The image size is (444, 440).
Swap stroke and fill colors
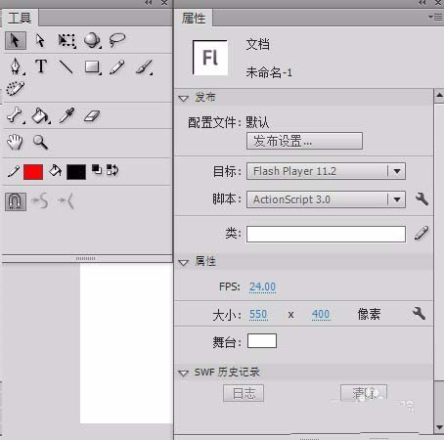coord(112,170)
